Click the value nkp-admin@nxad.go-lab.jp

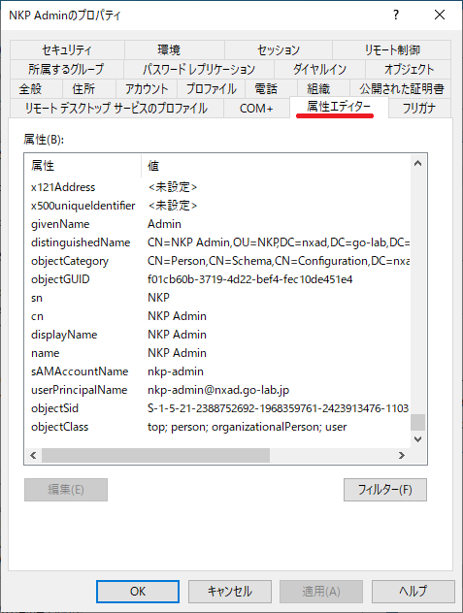(218, 390)
